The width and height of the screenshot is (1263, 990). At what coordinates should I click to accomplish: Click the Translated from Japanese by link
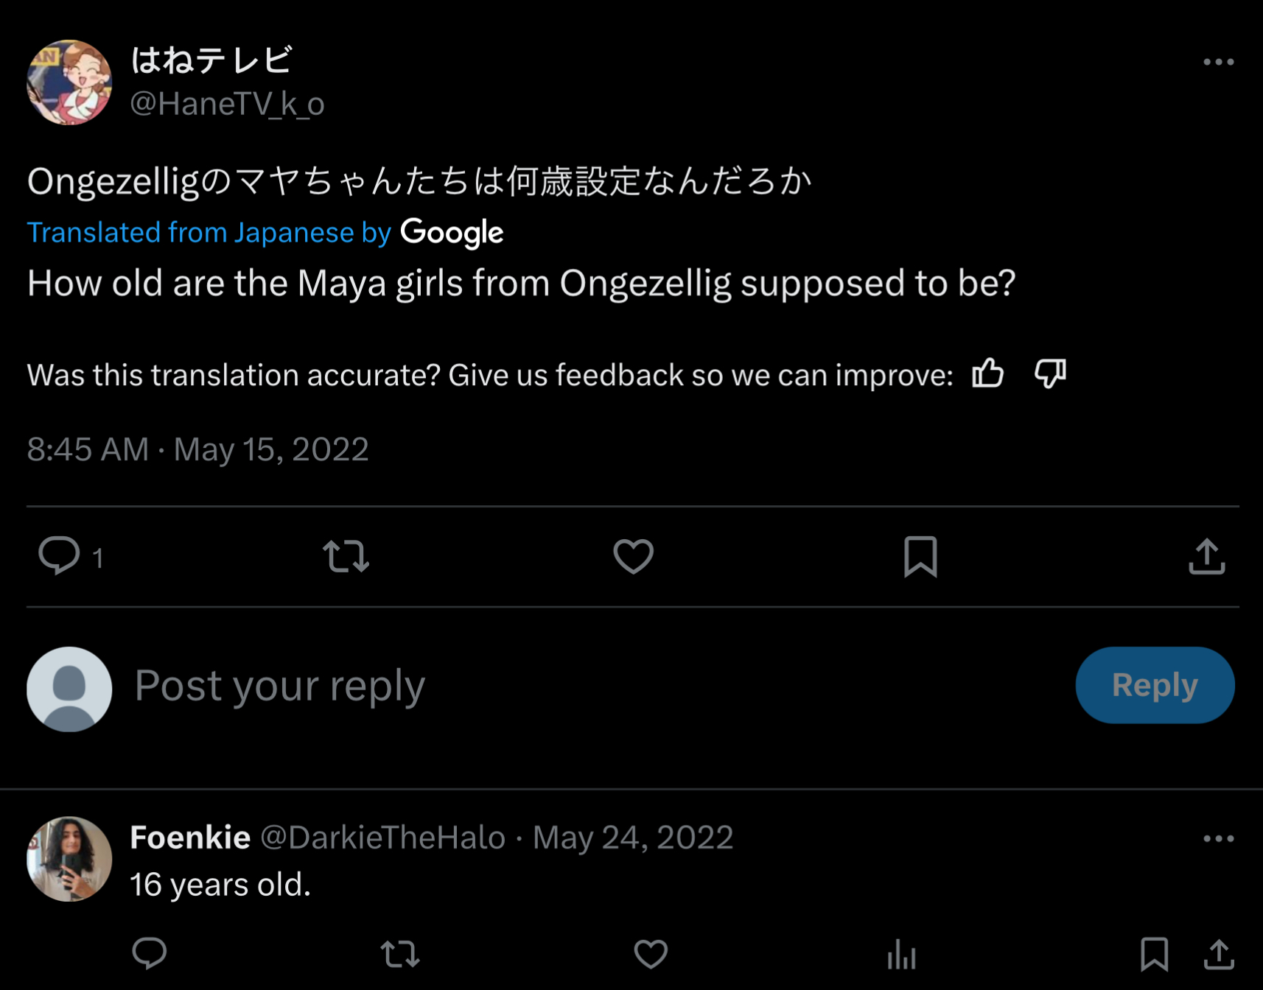[209, 233]
